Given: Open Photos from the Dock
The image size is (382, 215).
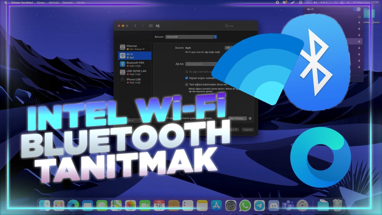Looking at the screenshot, I should [x=130, y=205].
